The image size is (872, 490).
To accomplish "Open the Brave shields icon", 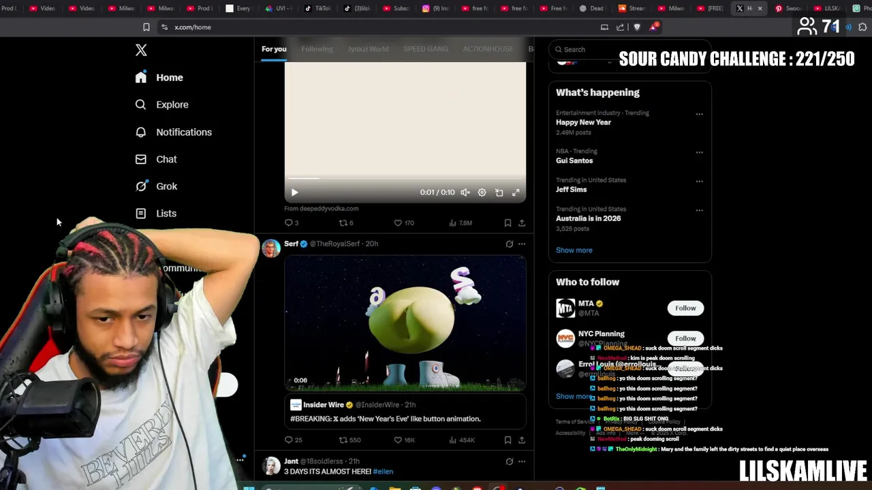I will click(637, 27).
